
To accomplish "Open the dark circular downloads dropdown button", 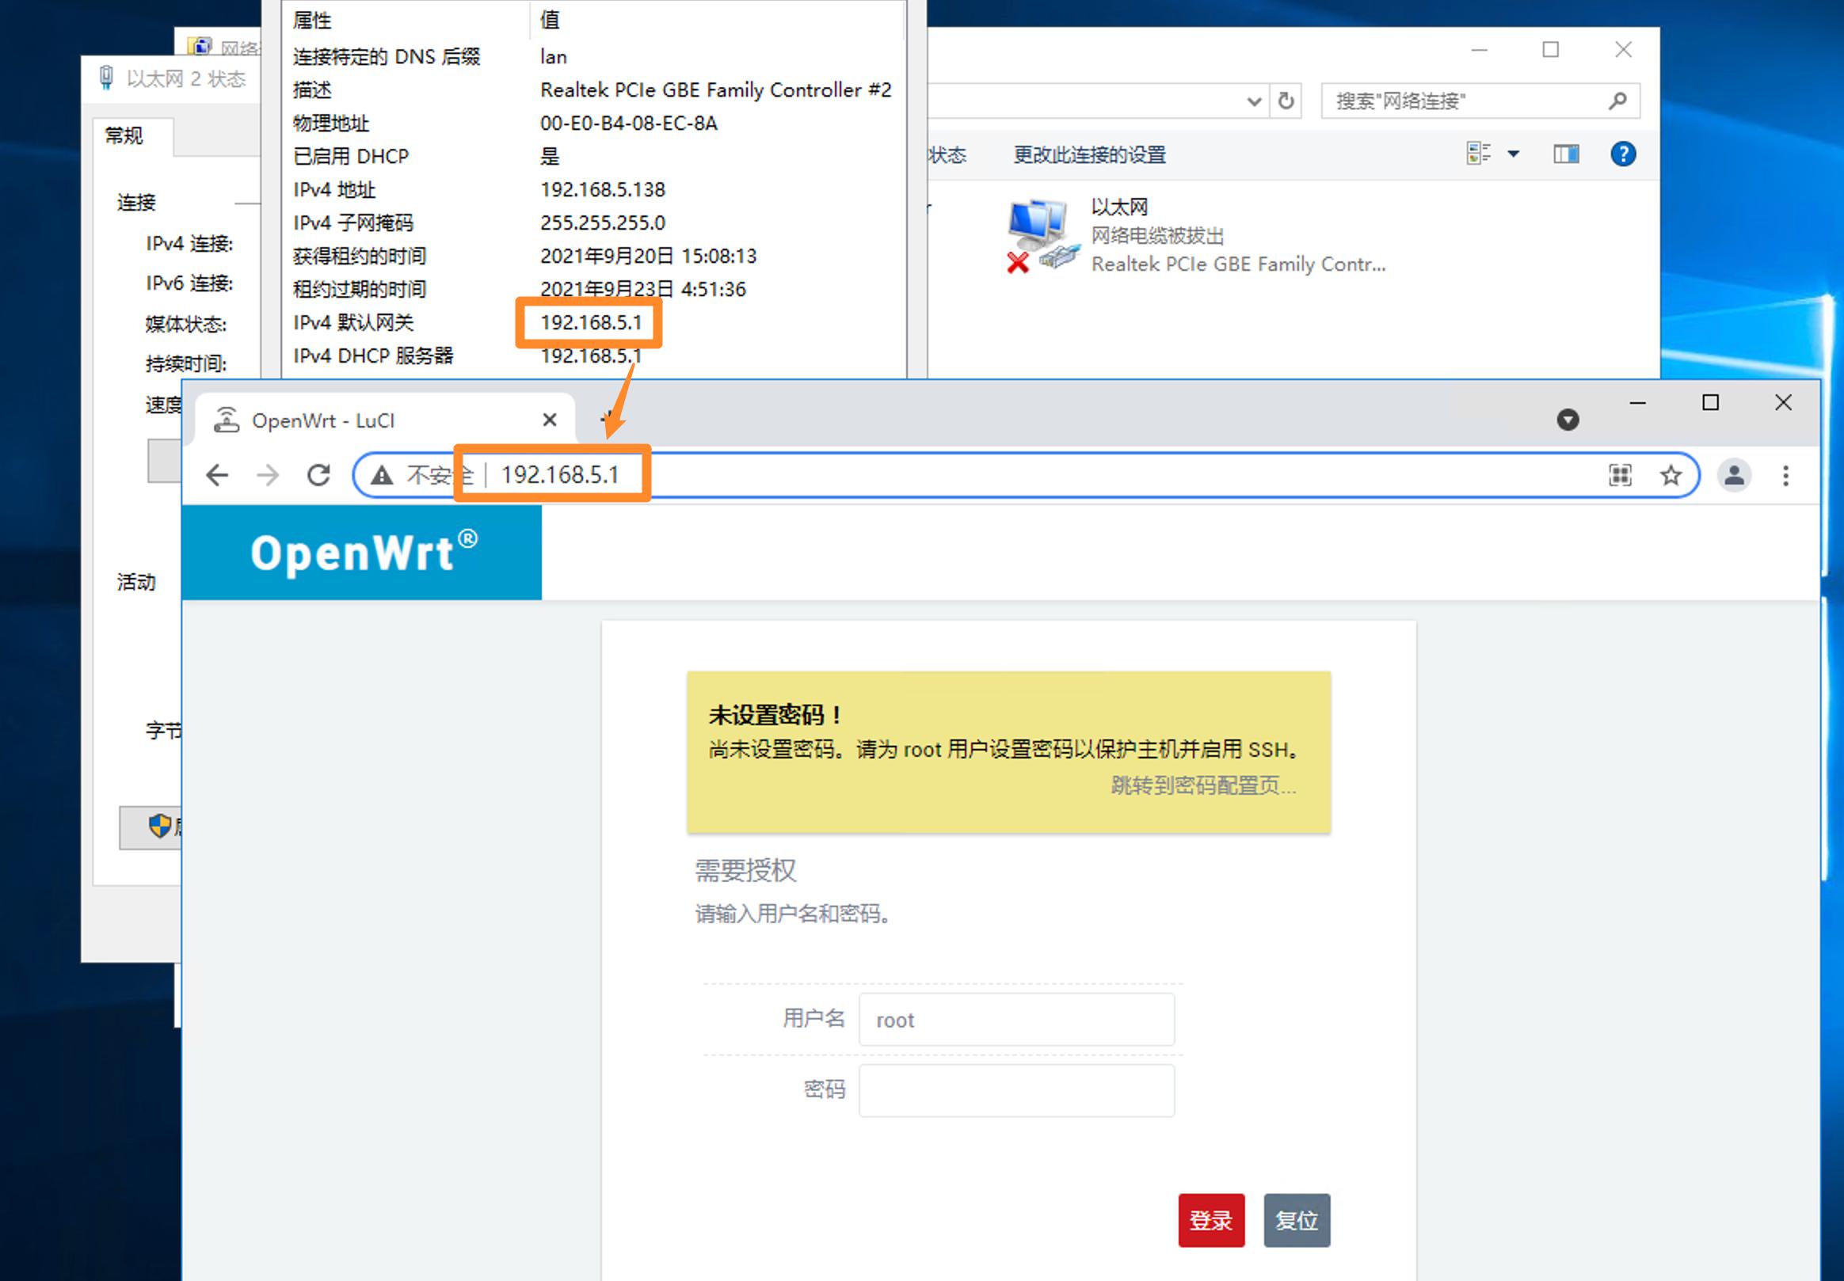I will pos(1567,419).
